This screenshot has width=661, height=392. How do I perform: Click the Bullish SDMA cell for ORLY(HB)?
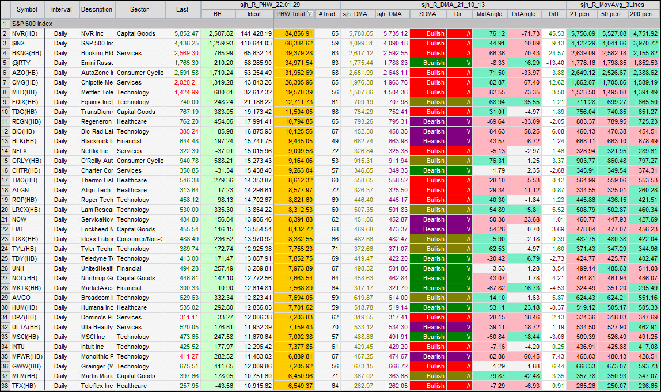pos(428,161)
